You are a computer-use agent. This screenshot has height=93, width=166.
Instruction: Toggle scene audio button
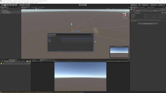click(x=39, y=9)
